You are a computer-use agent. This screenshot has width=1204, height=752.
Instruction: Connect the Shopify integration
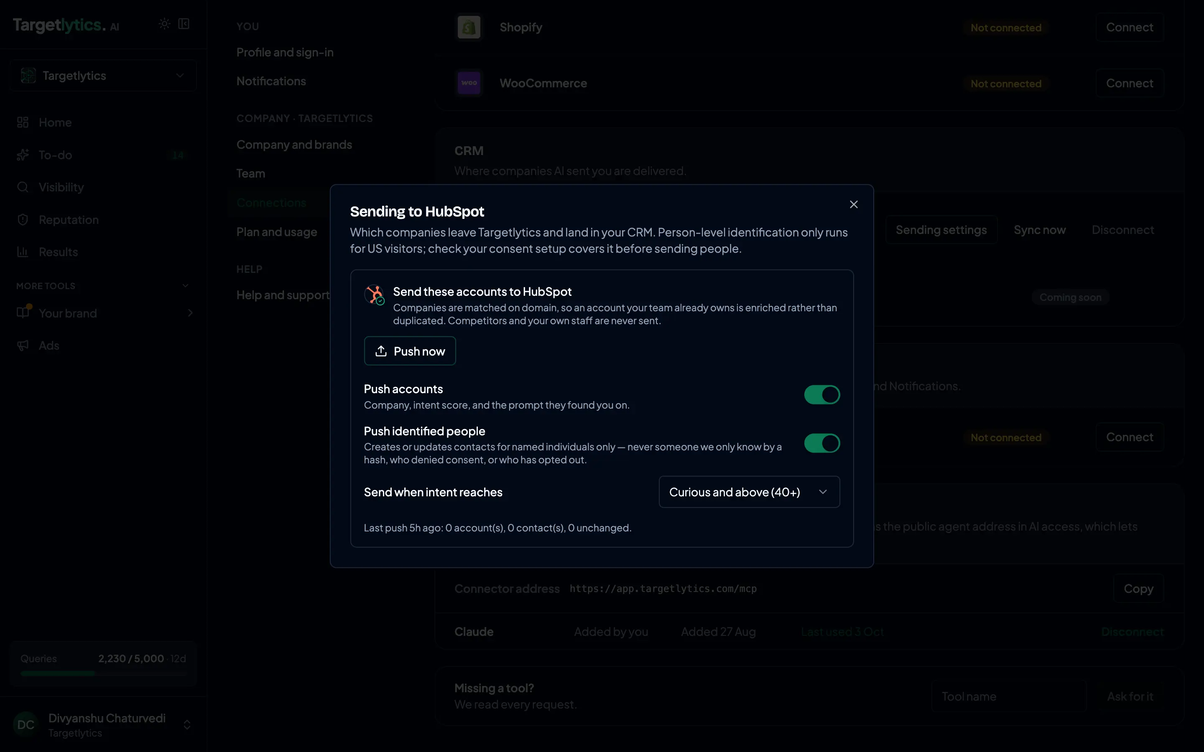pos(1129,27)
